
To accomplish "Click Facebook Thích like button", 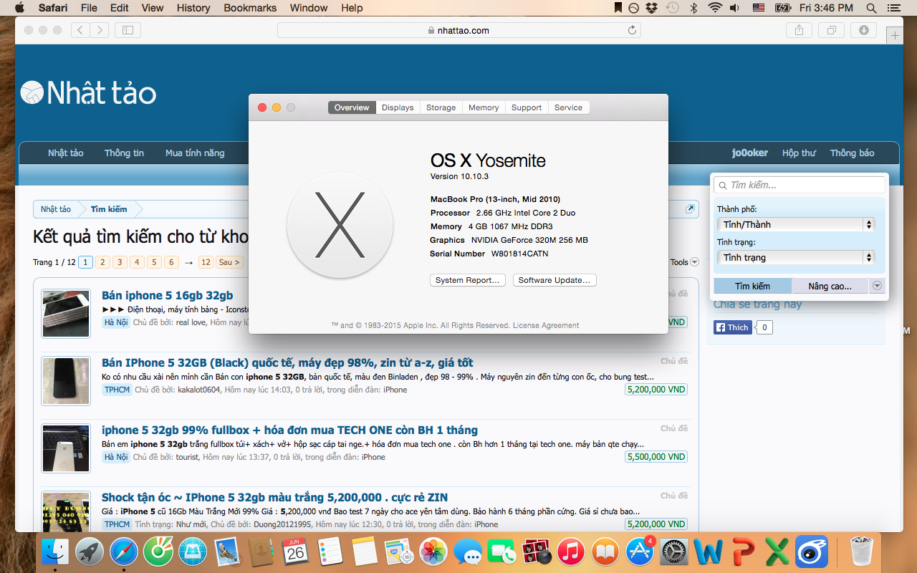I will (731, 327).
